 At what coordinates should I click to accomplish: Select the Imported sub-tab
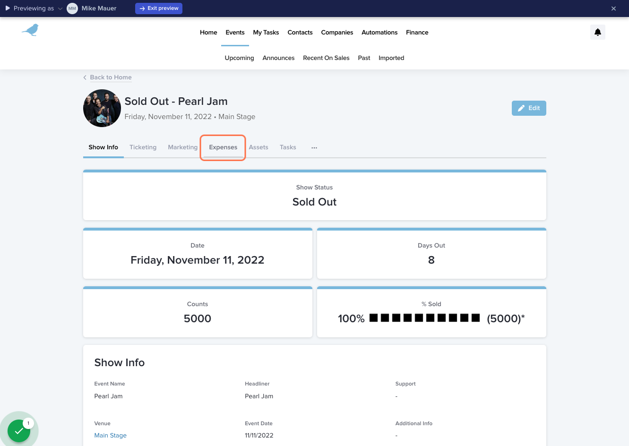[391, 58]
